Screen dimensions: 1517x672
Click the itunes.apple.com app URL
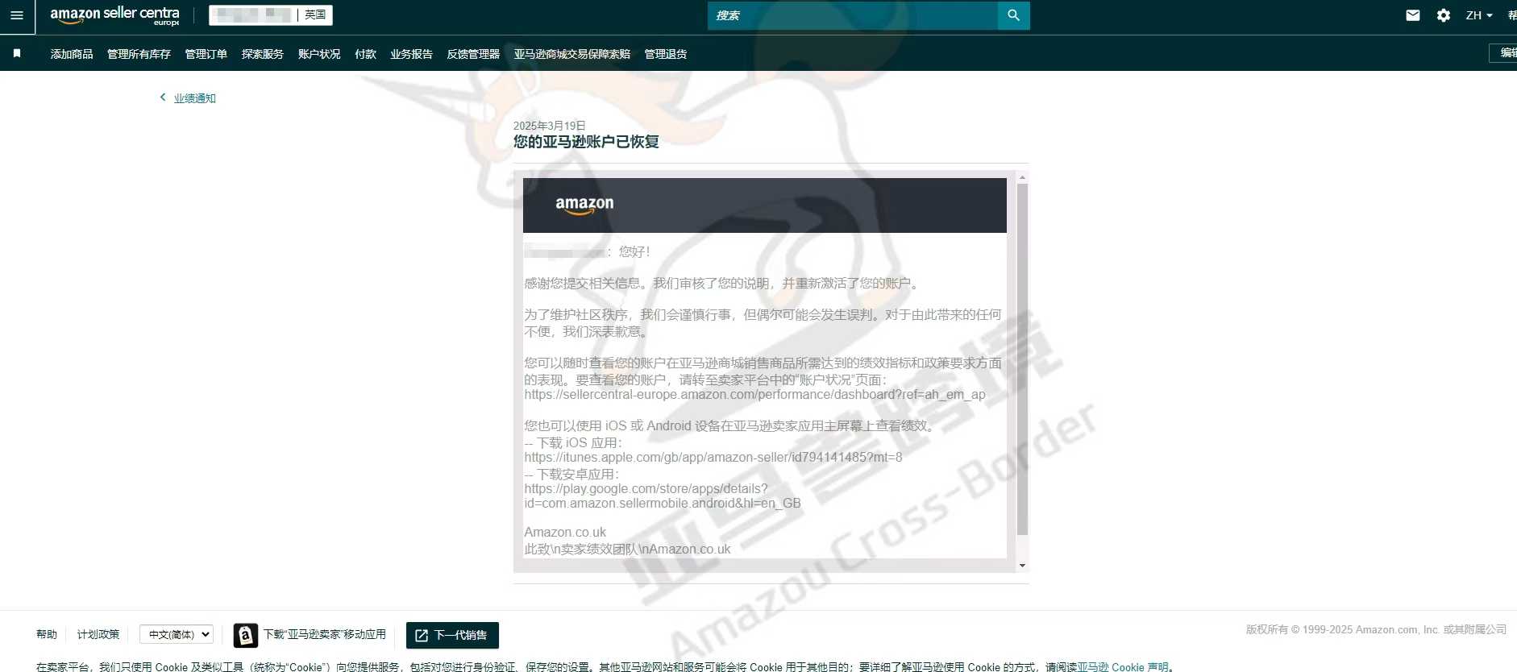point(713,458)
